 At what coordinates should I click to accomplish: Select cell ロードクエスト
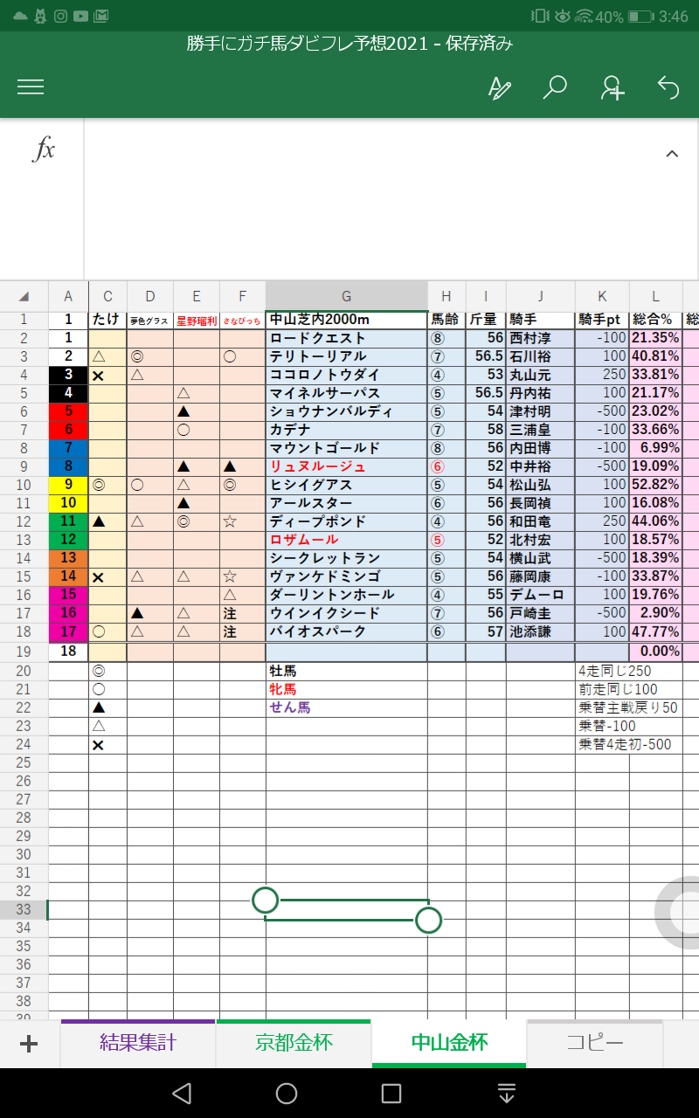click(x=347, y=338)
